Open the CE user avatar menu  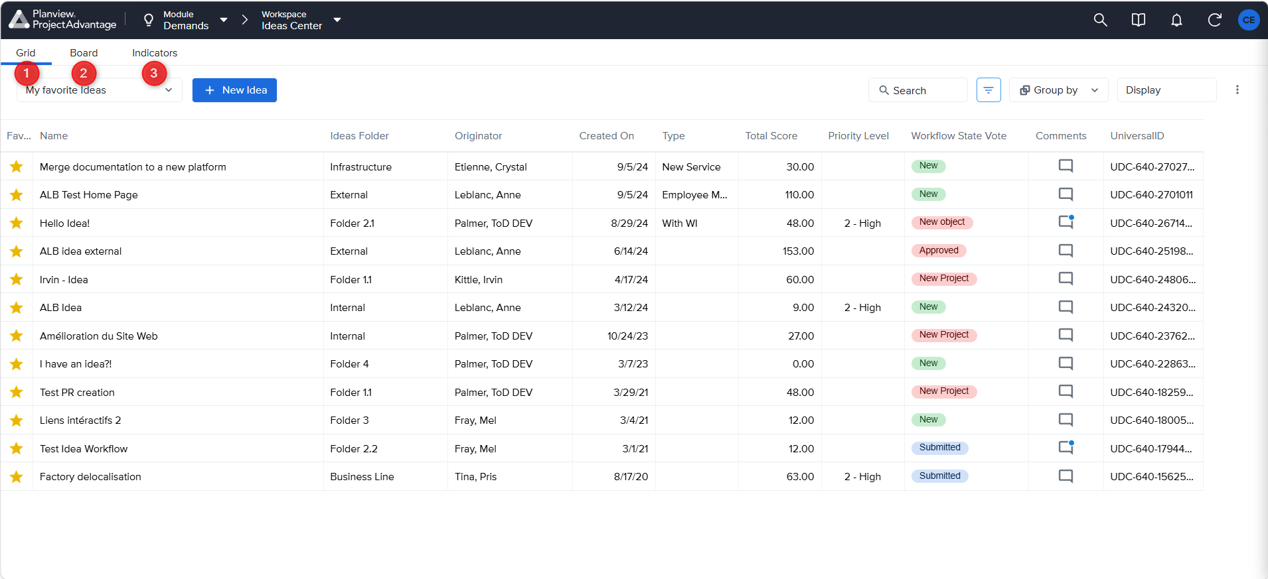[x=1249, y=20]
